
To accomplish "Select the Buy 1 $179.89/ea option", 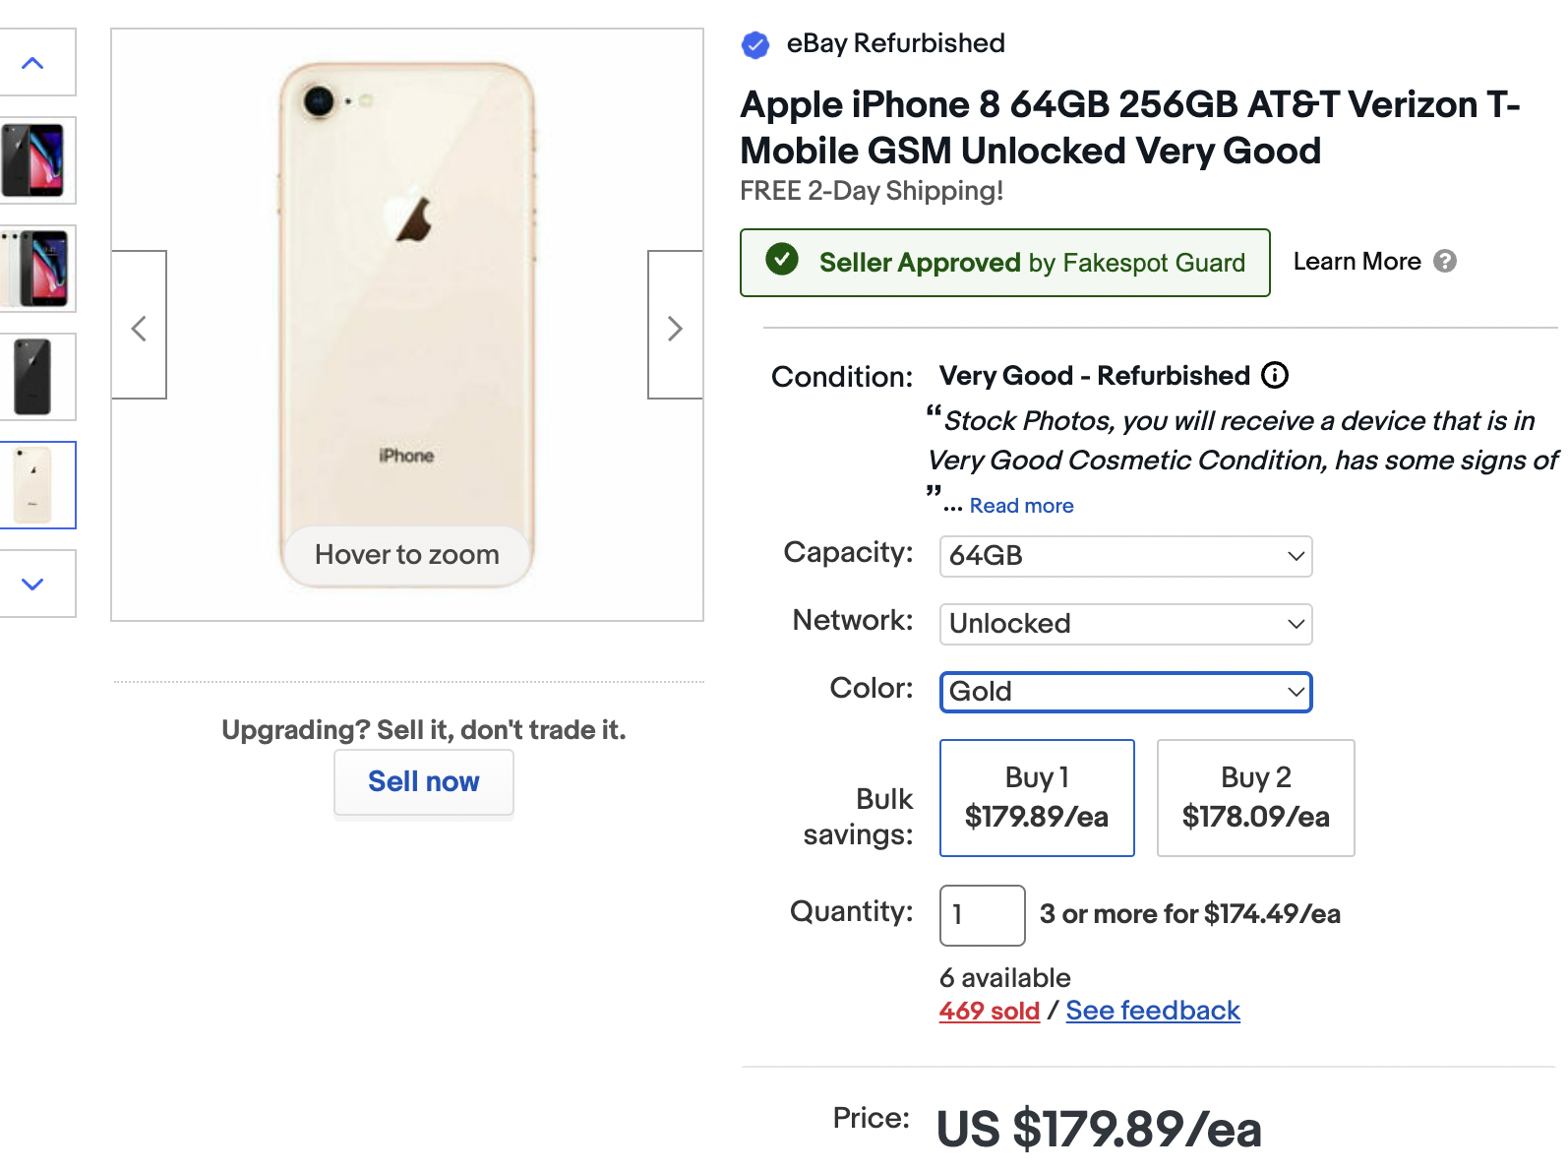I will click(1037, 798).
